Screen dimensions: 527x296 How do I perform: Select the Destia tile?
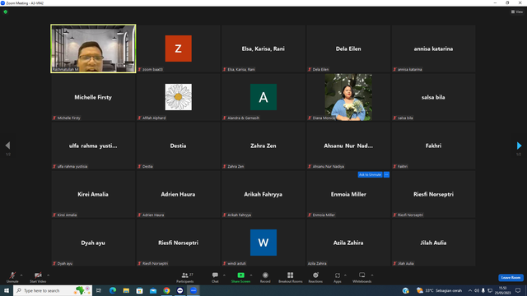pyautogui.click(x=178, y=146)
